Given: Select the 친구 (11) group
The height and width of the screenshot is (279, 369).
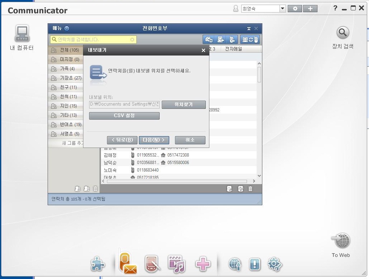Looking at the screenshot, I should [x=65, y=87].
